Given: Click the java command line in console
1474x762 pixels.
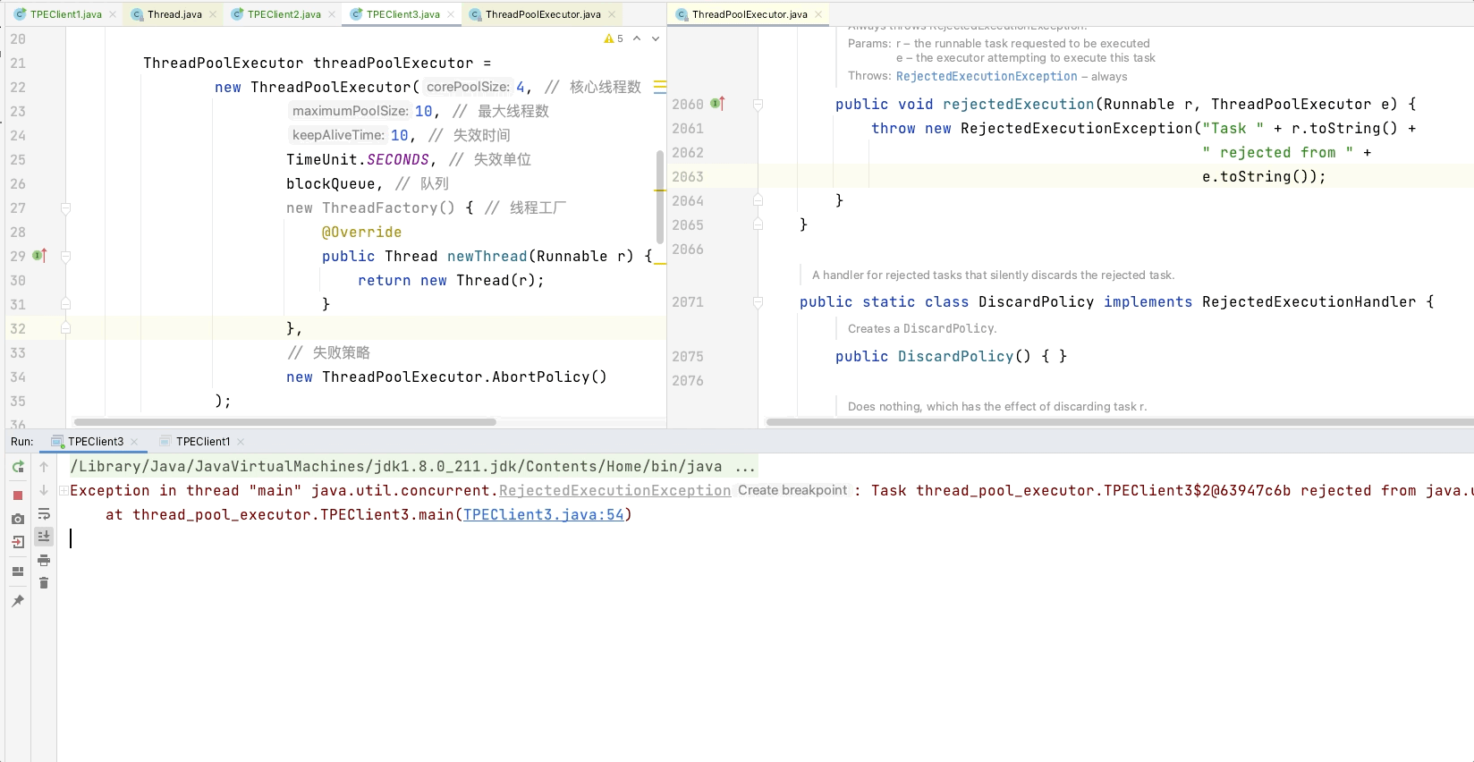Looking at the screenshot, I should pyautogui.click(x=412, y=467).
